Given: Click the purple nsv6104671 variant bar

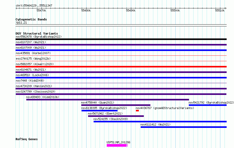Looking at the screenshot, I should 121,72.
